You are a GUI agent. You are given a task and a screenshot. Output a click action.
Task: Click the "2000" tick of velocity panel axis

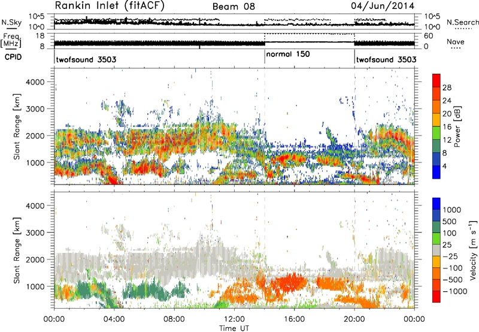[35, 259]
